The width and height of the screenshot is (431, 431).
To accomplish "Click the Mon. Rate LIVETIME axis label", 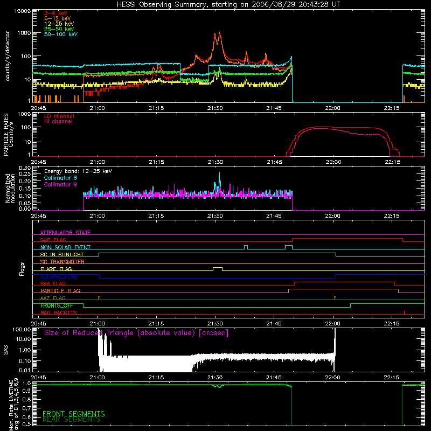I will [13, 404].
